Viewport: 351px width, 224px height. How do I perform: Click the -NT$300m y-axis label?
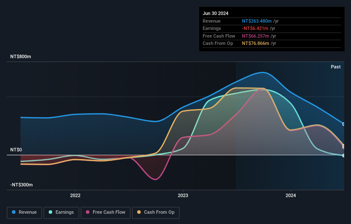click(21, 185)
